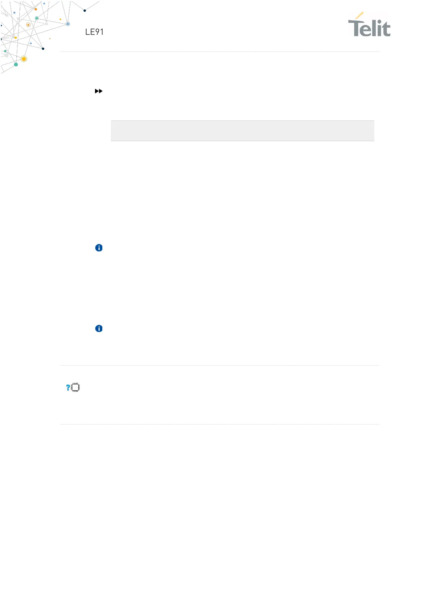
Task: Click inside the gray shaded box
Action: click(x=242, y=131)
